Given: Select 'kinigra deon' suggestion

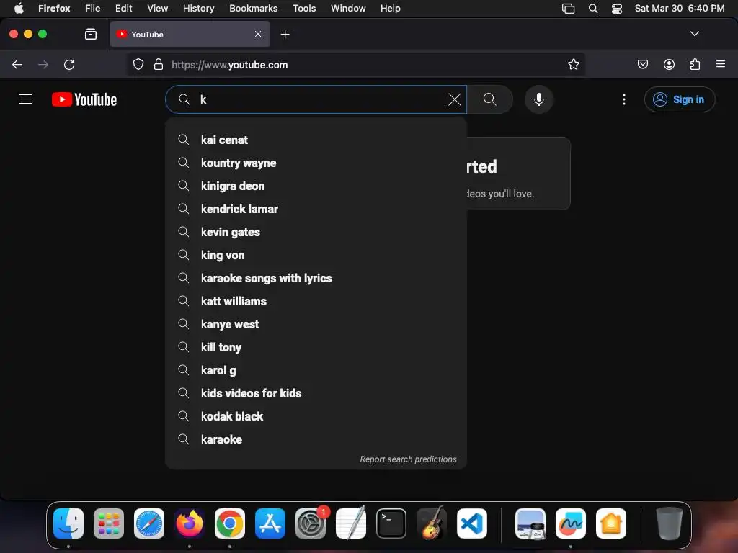Looking at the screenshot, I should tap(316, 186).
